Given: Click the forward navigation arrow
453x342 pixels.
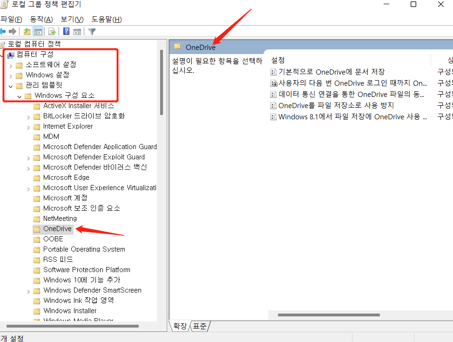Looking at the screenshot, I should click(12, 31).
